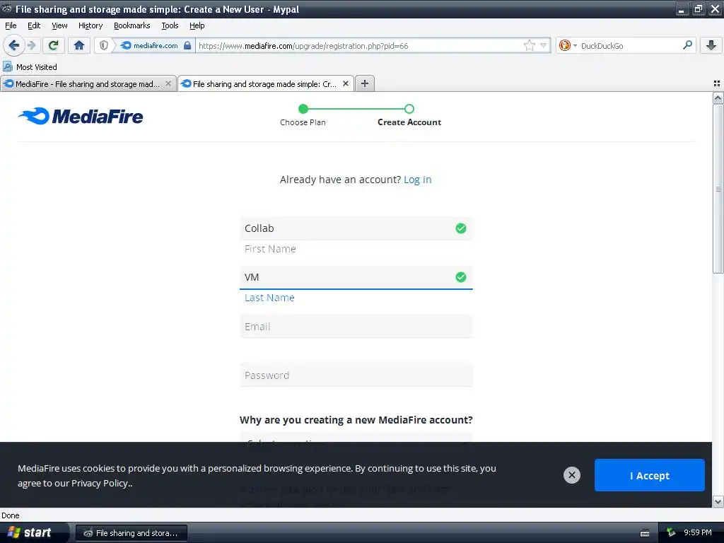
Task: Click the browser Forward arrow
Action: [x=32, y=45]
